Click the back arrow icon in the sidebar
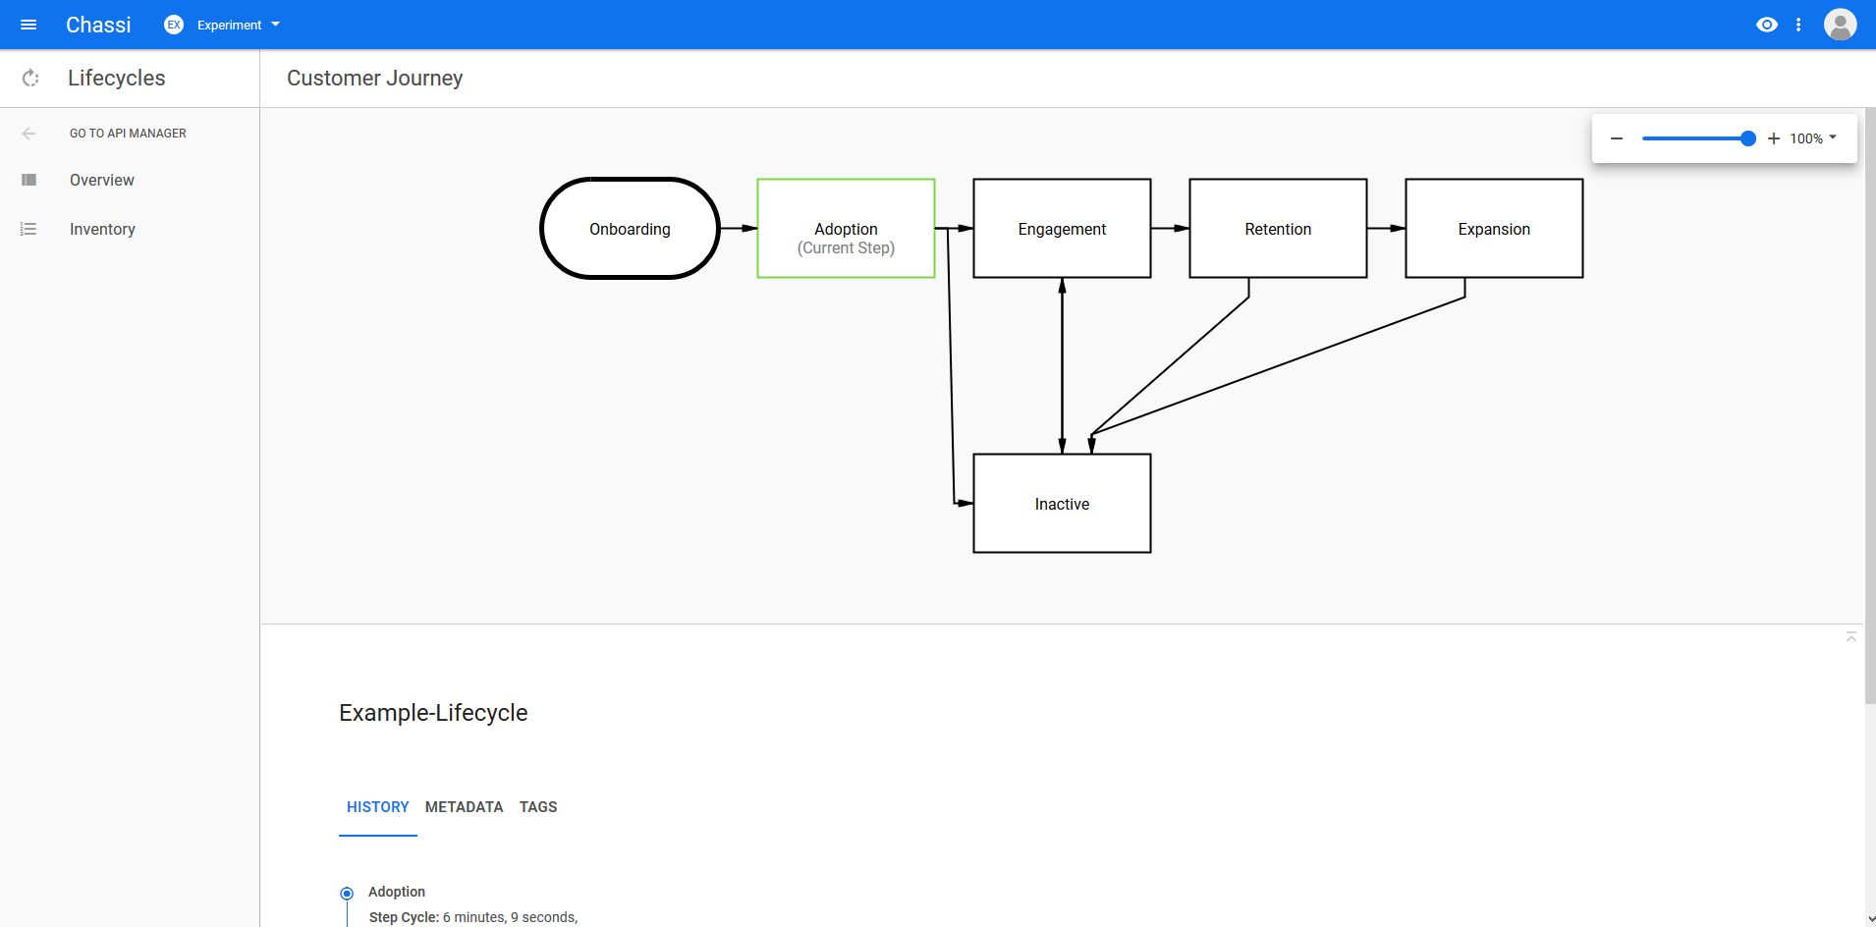Image resolution: width=1876 pixels, height=927 pixels. point(28,134)
